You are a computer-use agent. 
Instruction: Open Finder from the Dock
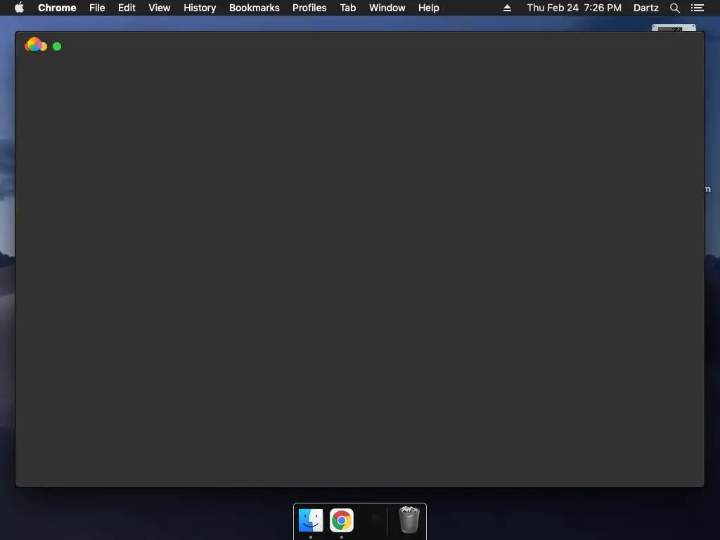click(x=310, y=520)
